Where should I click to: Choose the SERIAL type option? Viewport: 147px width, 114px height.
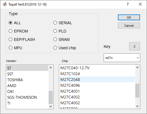55,23
